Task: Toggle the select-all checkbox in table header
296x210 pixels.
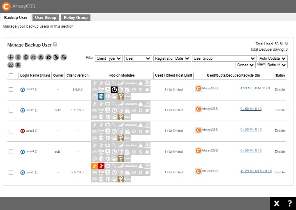Action: (x=11, y=76)
